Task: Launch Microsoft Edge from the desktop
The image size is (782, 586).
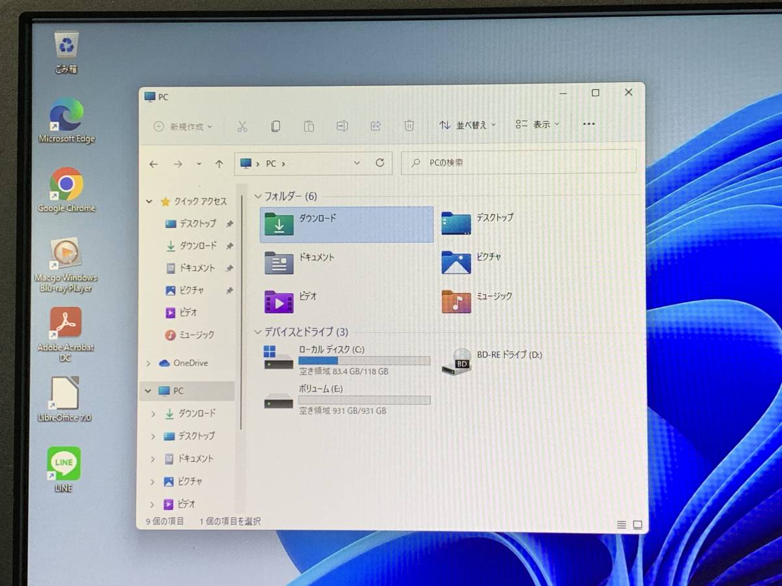Action: pos(66,120)
